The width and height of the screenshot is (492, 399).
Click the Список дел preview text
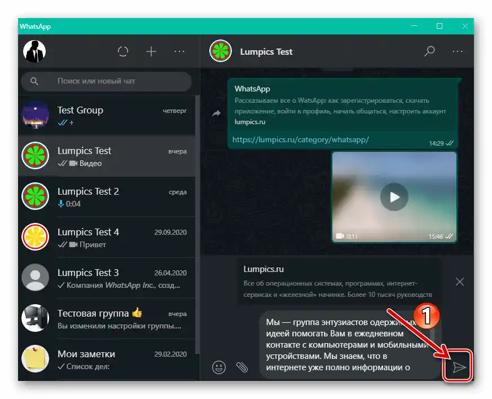pyautogui.click(x=88, y=366)
